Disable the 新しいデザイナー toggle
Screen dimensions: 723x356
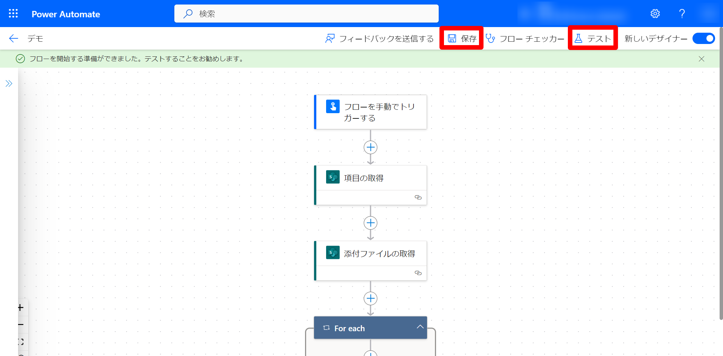(x=703, y=38)
